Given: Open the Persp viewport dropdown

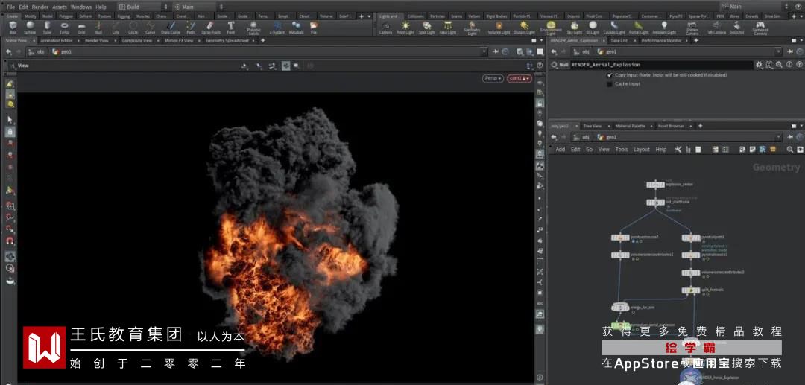Looking at the screenshot, I should click(492, 78).
